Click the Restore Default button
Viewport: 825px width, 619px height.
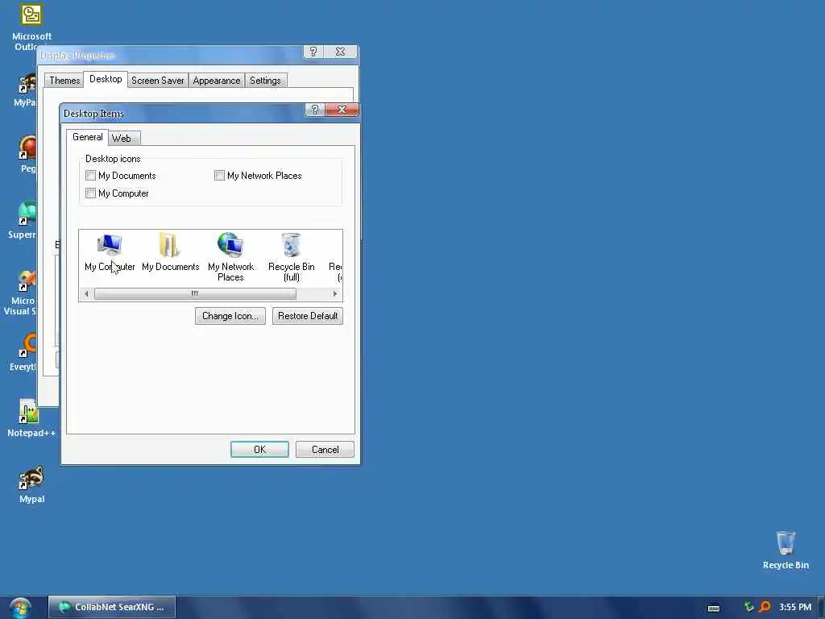(307, 316)
